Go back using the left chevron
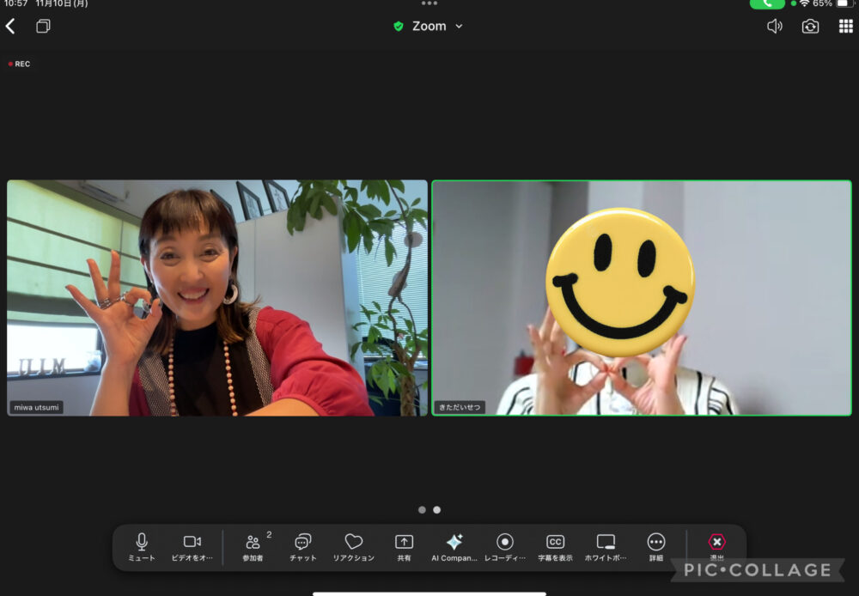 coord(10,27)
